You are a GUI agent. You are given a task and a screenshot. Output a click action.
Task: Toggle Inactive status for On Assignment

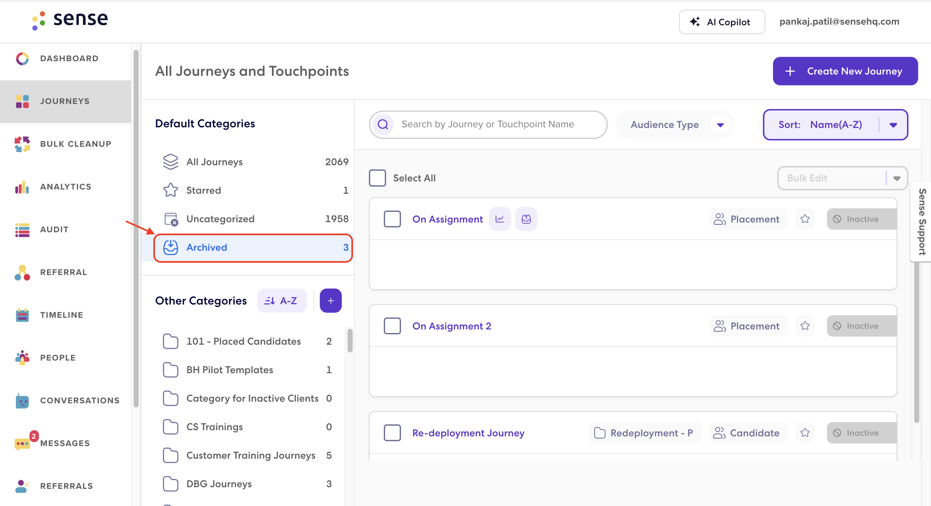[x=862, y=219]
